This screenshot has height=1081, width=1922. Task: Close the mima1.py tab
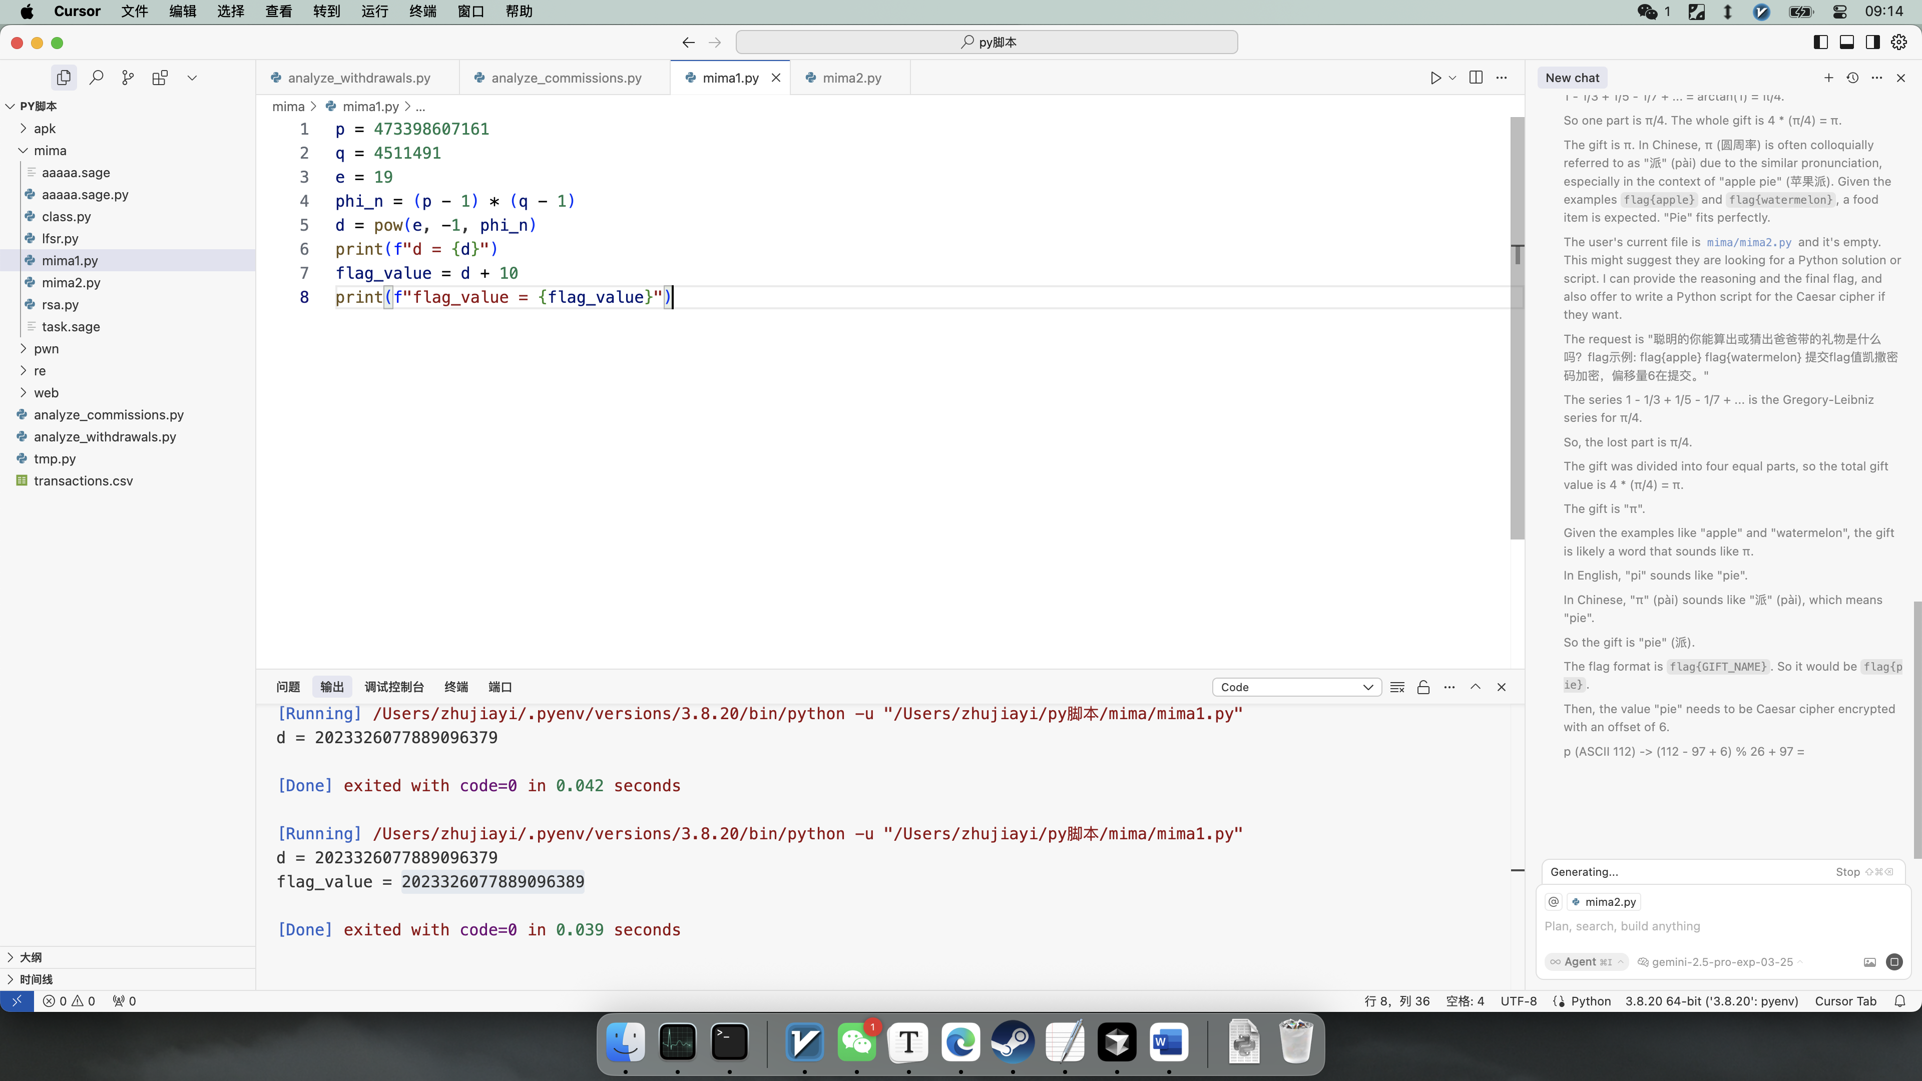pyautogui.click(x=776, y=78)
